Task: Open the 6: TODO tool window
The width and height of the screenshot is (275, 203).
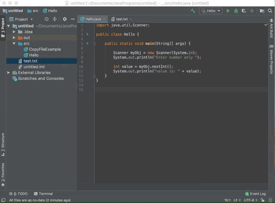Action: point(18,194)
